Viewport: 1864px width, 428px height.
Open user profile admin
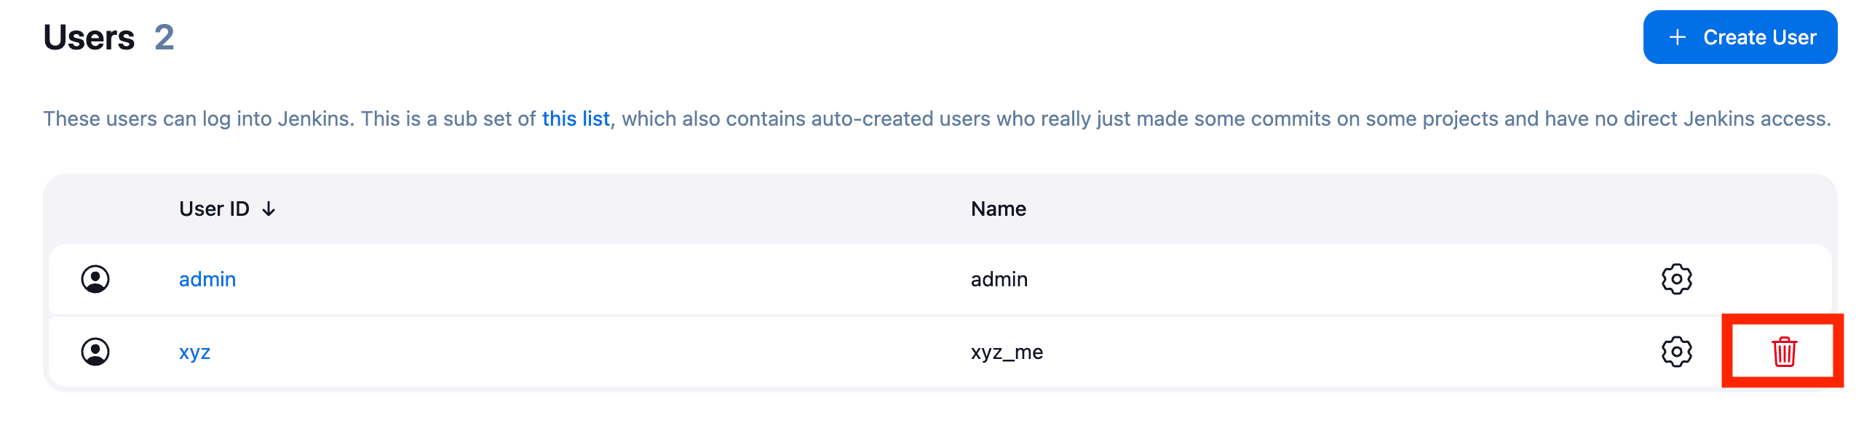pos(207,278)
